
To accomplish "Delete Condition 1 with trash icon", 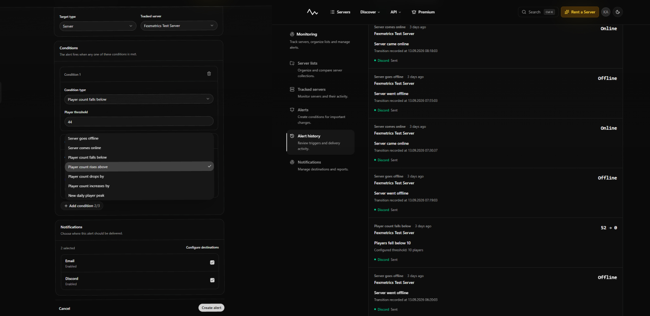I will pos(209,74).
